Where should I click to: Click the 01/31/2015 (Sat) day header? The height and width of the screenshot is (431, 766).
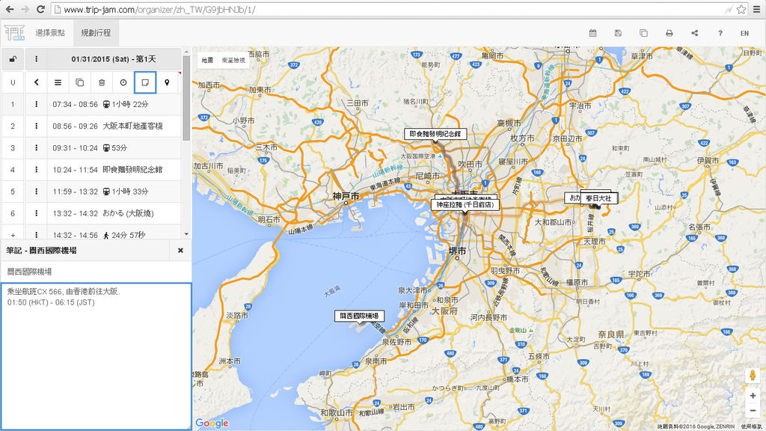tap(114, 59)
